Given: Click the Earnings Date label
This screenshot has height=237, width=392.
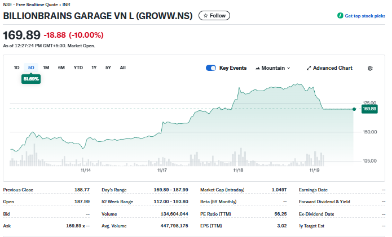Looking at the screenshot, I should pyautogui.click(x=313, y=190).
